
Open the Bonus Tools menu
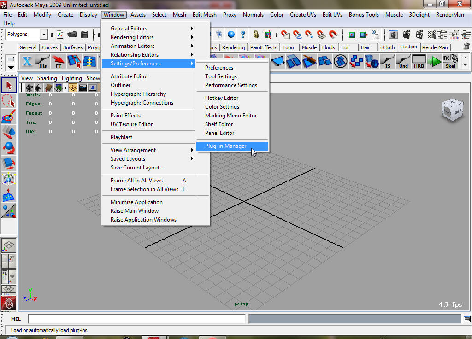364,14
